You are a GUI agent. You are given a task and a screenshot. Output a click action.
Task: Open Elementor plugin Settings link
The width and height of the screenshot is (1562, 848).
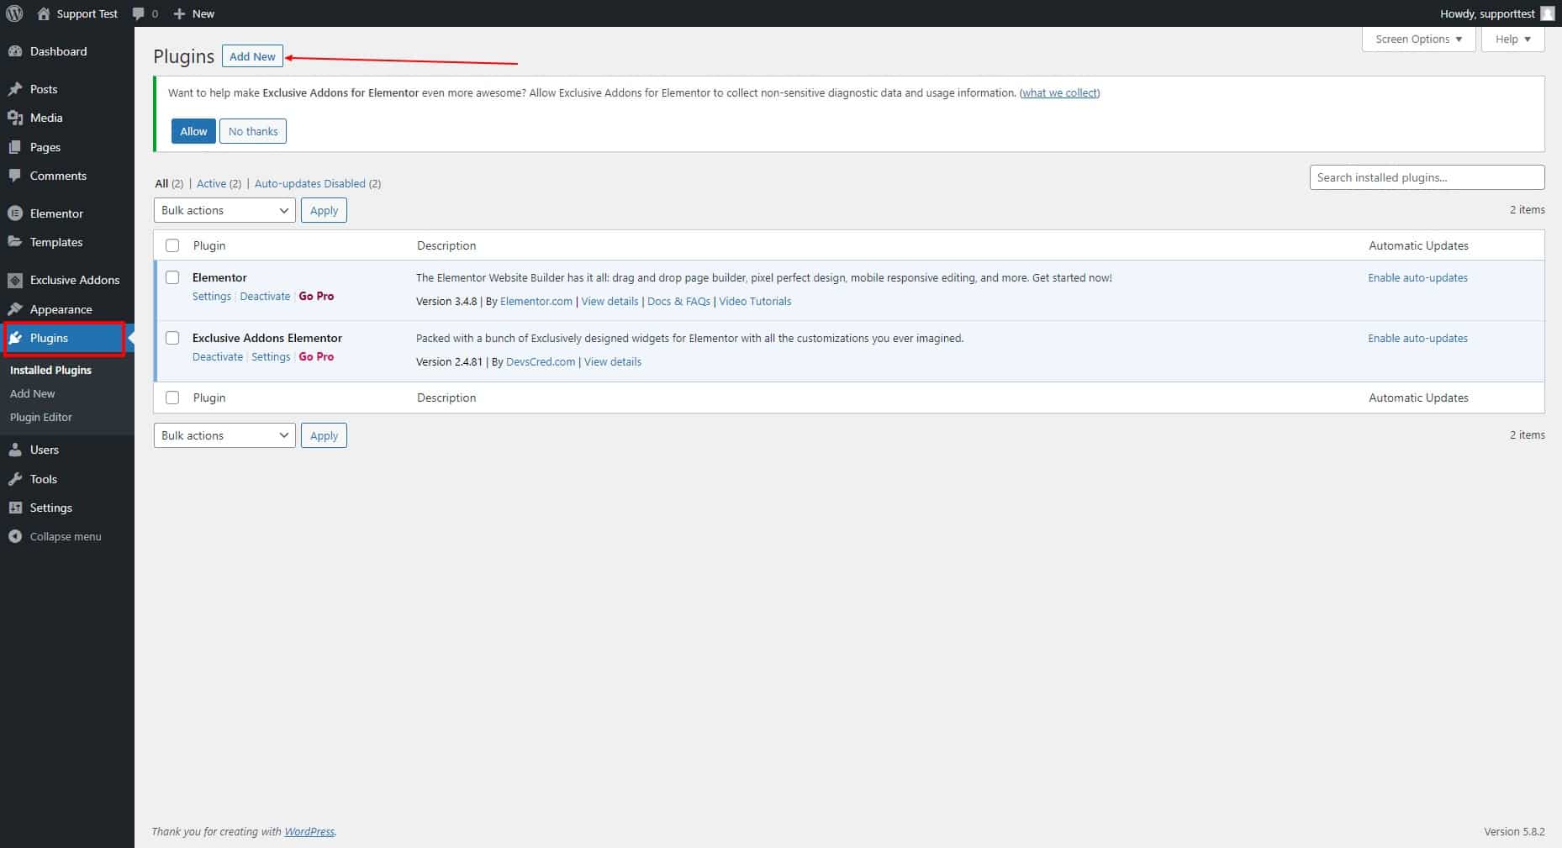coord(211,296)
